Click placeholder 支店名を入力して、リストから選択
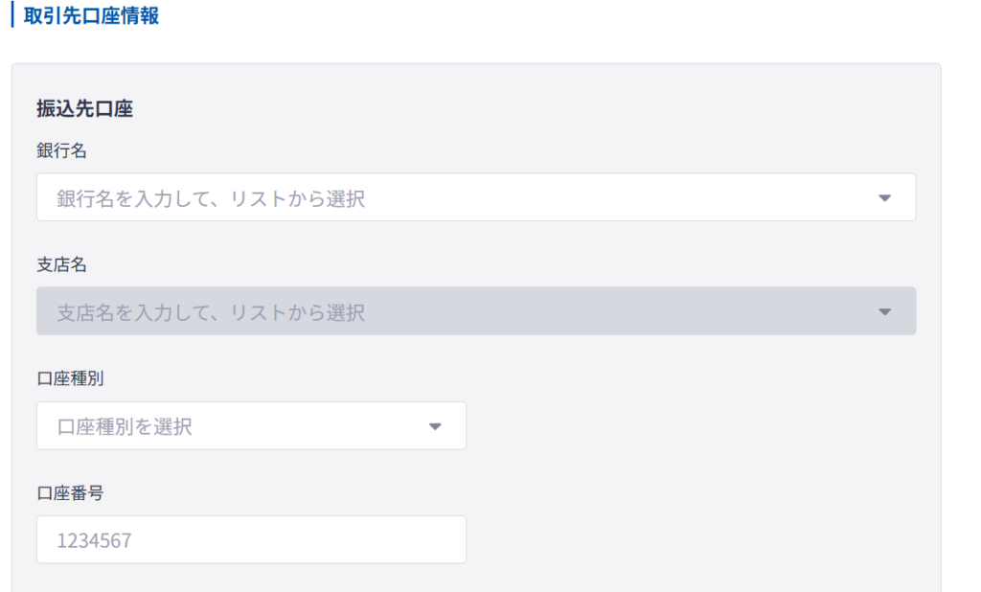Viewport: 981px width, 592px height. click(211, 312)
